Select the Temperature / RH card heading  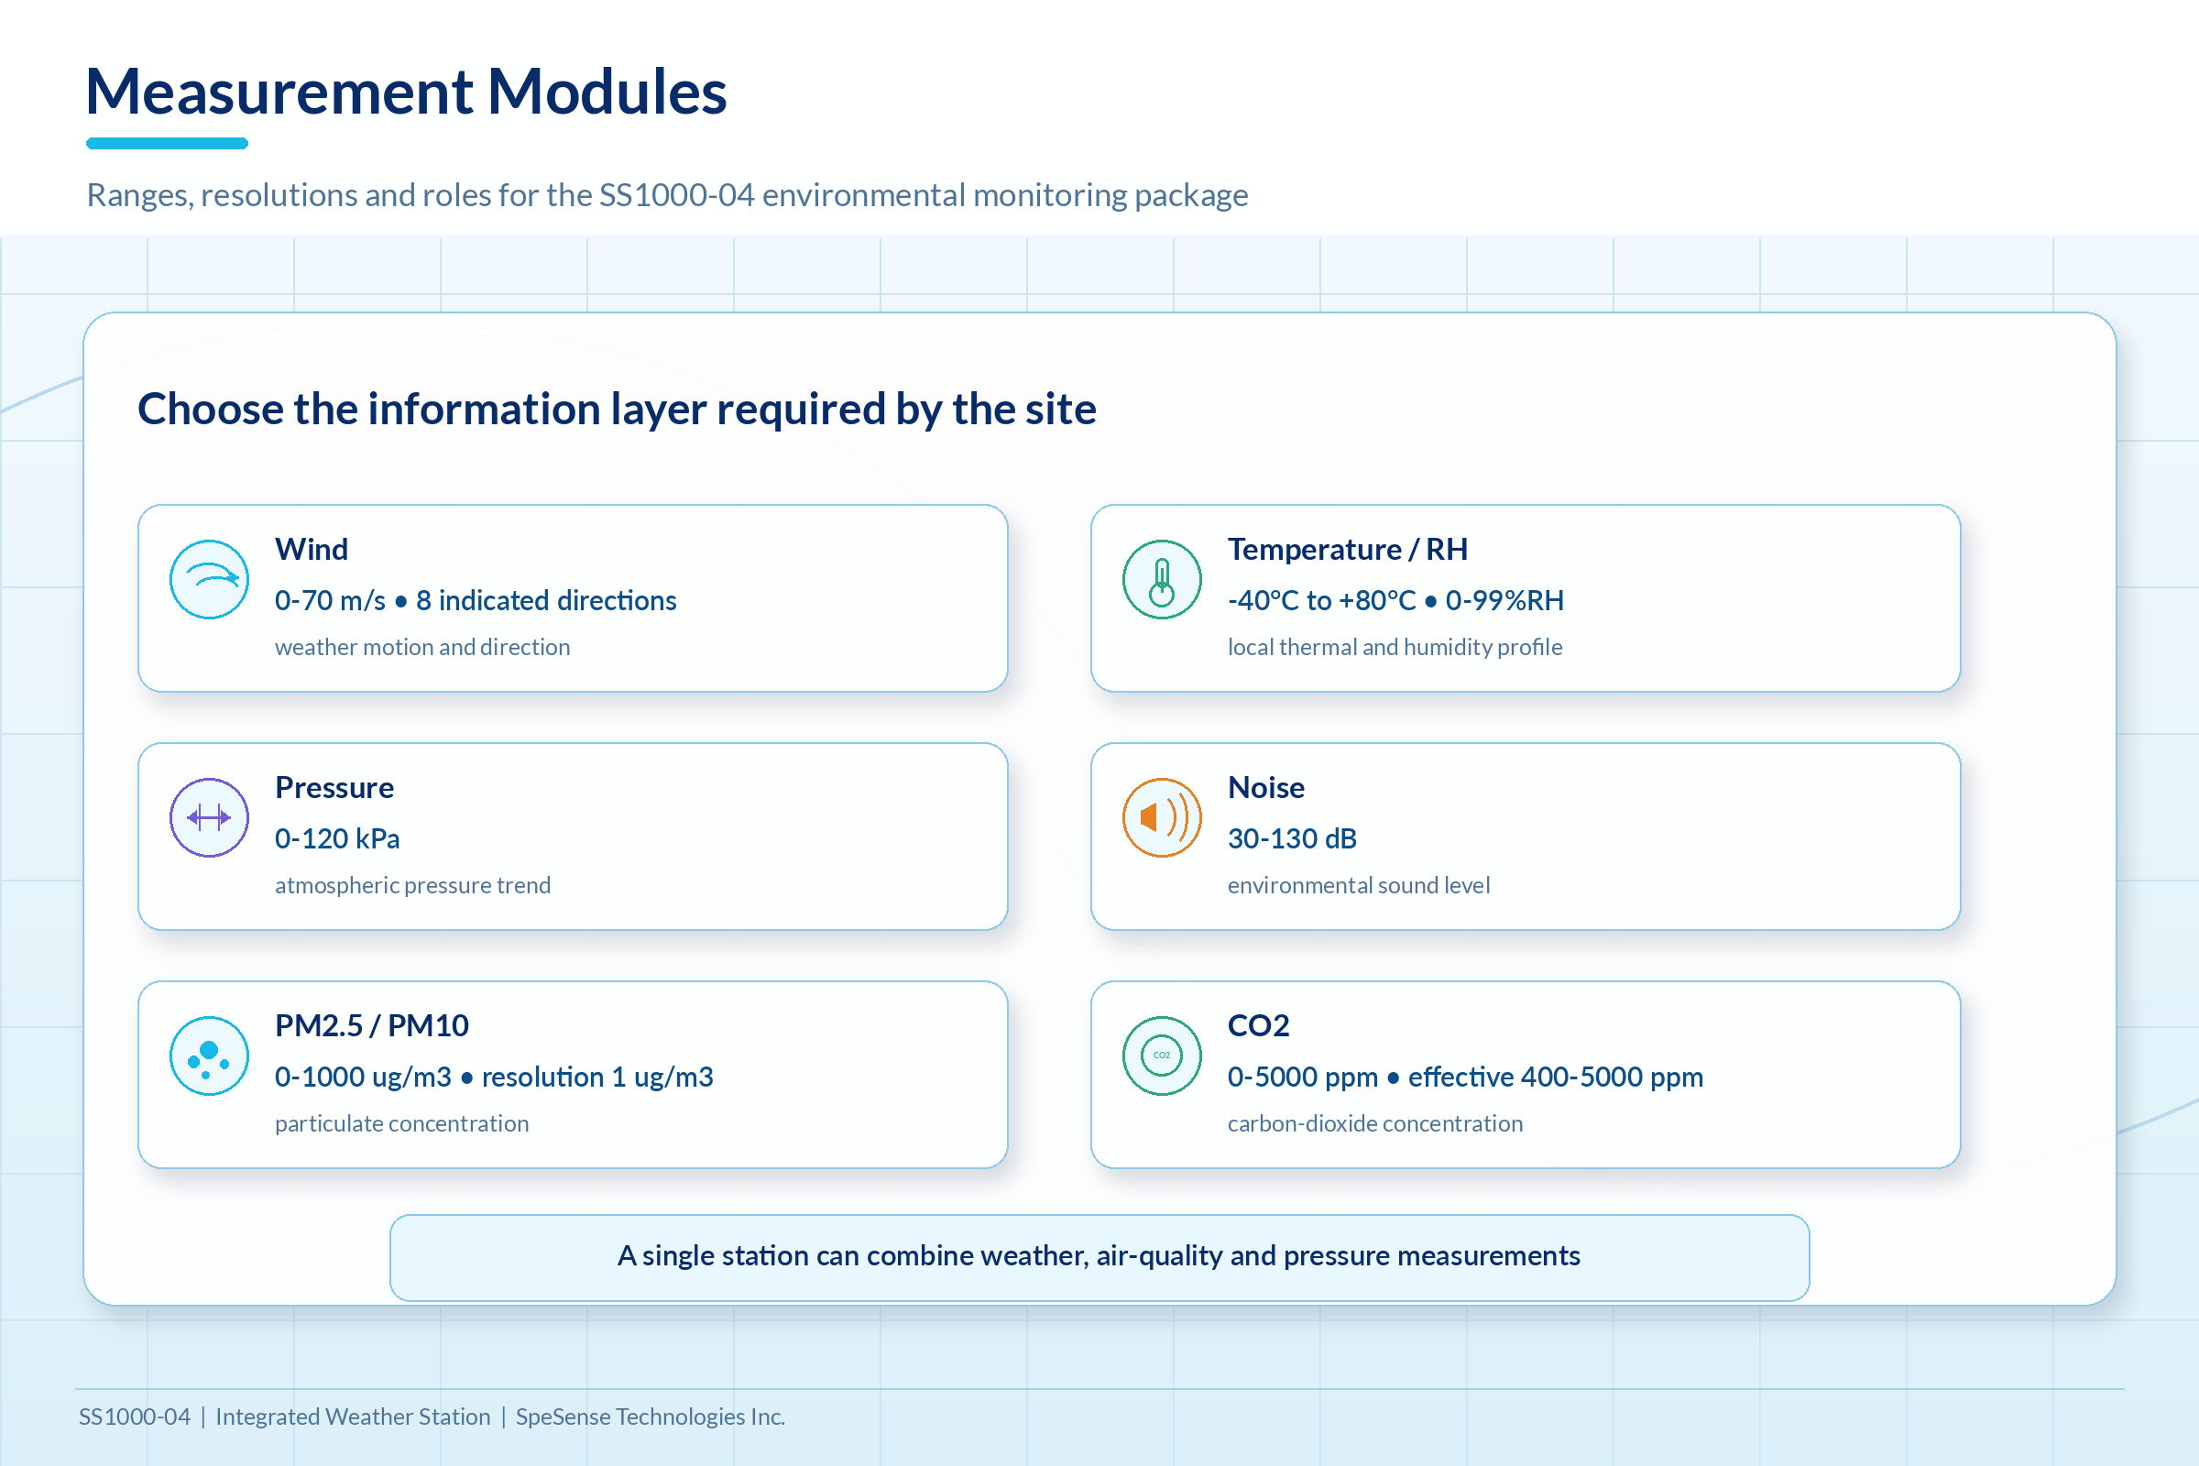tap(1347, 549)
